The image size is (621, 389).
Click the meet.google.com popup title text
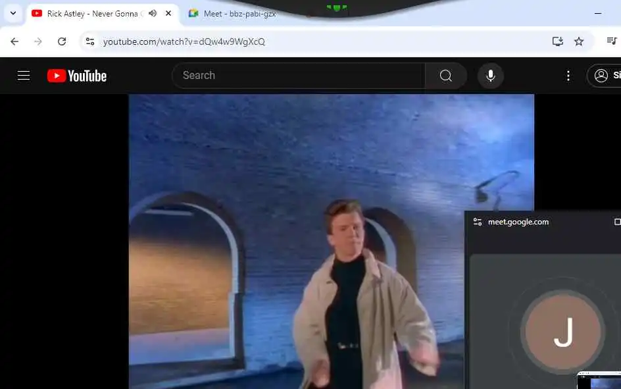[518, 222]
